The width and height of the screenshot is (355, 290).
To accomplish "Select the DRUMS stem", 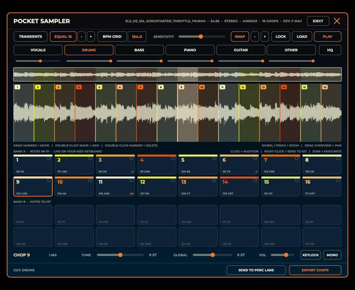I will pyautogui.click(x=89, y=50).
